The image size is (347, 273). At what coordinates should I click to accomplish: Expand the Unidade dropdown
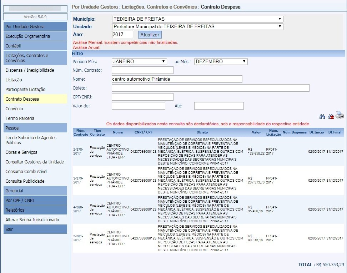(197, 26)
